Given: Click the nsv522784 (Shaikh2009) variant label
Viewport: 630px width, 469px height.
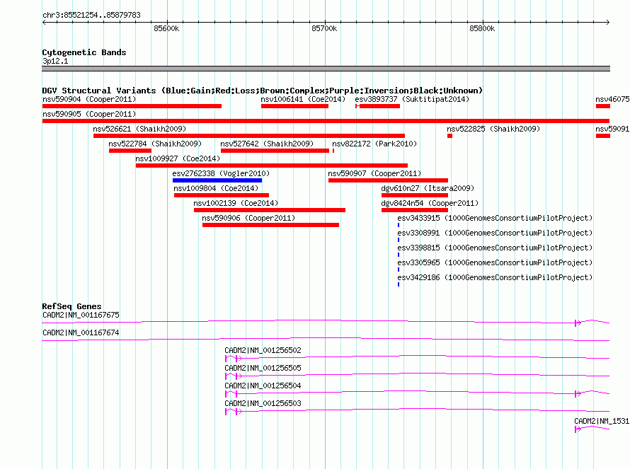Looking at the screenshot, I should pyautogui.click(x=155, y=144).
